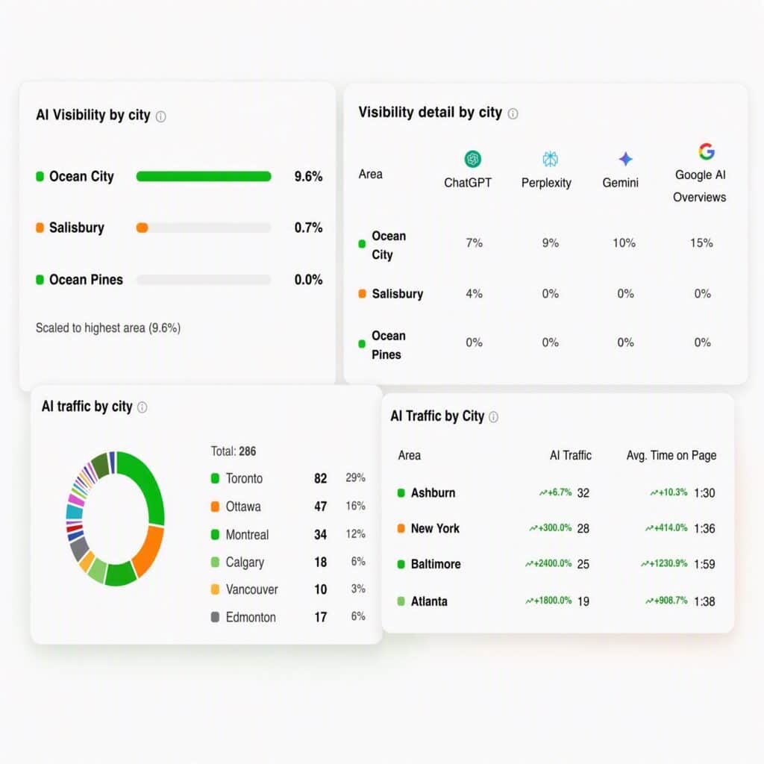Click Scaled to highest area (9.6%) note
The width and height of the screenshot is (764, 764).
click(108, 328)
